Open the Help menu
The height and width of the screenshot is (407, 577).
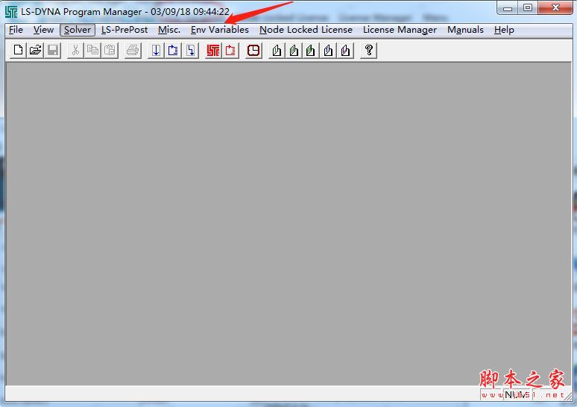(504, 30)
